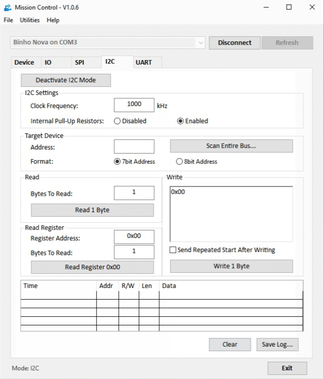Select the 8bit Address format
Screen dimensions: 324x379
[x=179, y=162]
